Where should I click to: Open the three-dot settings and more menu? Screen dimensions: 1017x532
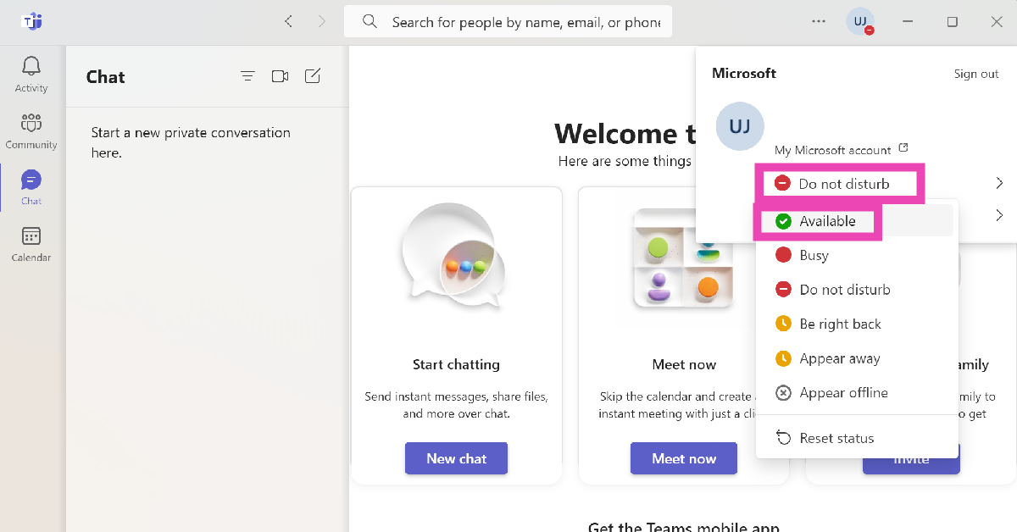pos(818,22)
